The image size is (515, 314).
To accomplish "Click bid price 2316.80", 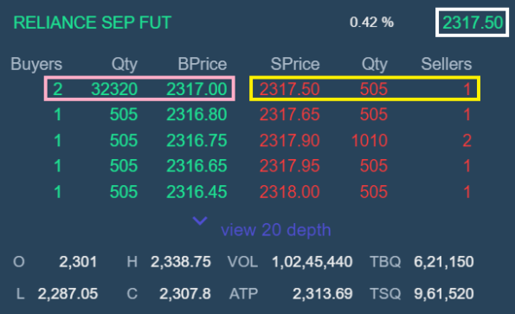I will point(196,114).
